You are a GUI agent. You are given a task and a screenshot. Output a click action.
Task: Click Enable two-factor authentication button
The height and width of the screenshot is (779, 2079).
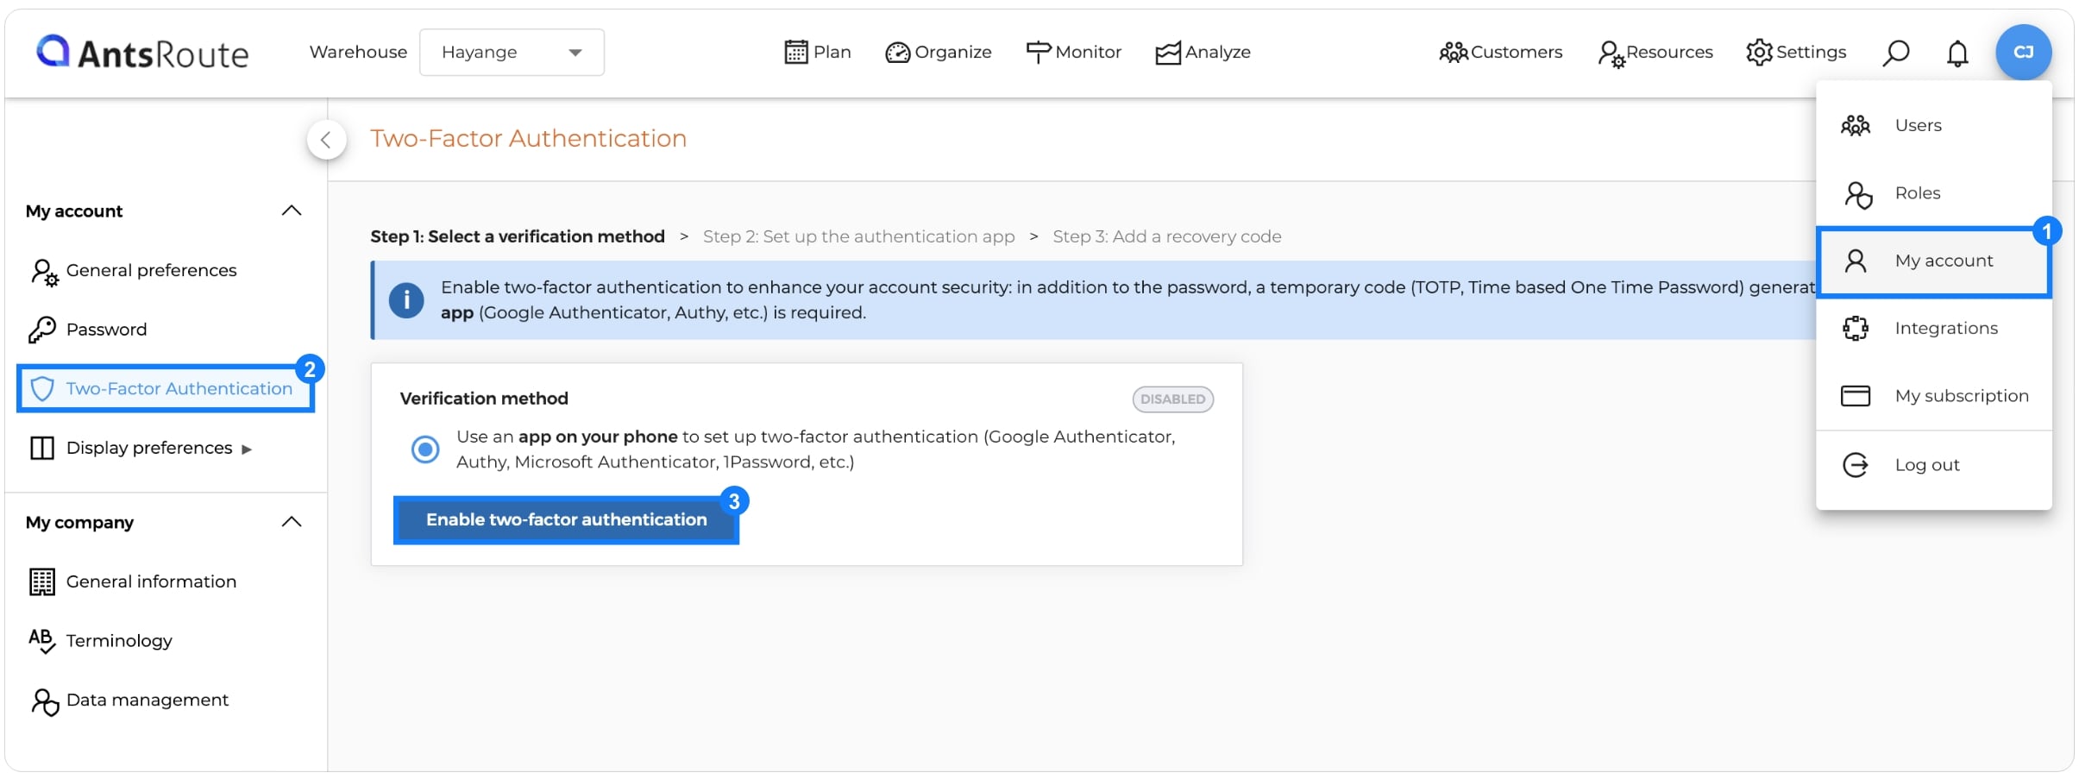tap(566, 520)
